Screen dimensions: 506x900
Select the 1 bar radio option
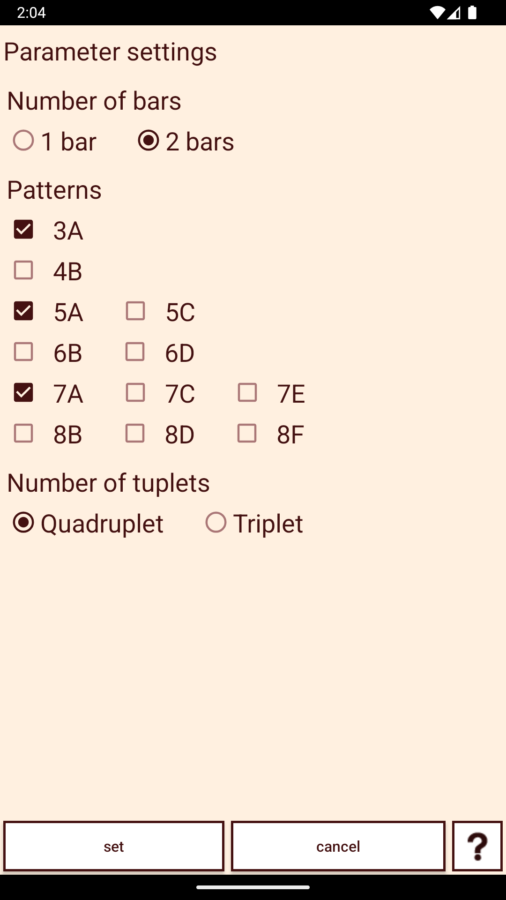point(54,141)
